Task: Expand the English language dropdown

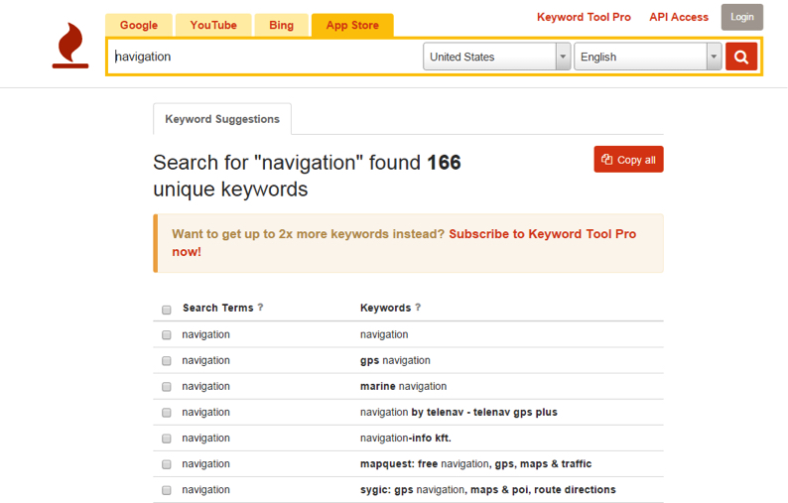Action: click(x=647, y=57)
